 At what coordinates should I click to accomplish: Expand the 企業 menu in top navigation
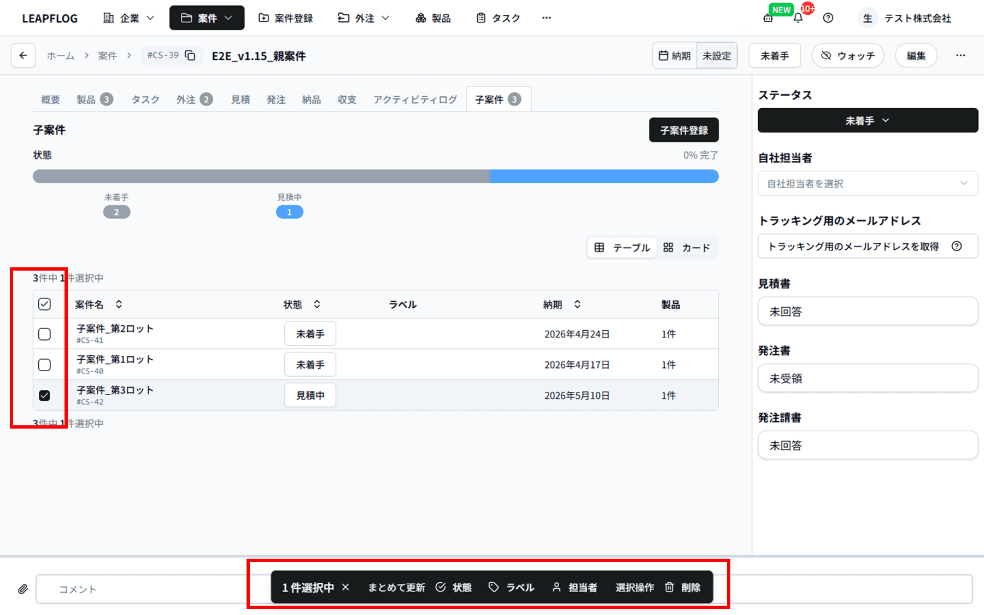129,18
